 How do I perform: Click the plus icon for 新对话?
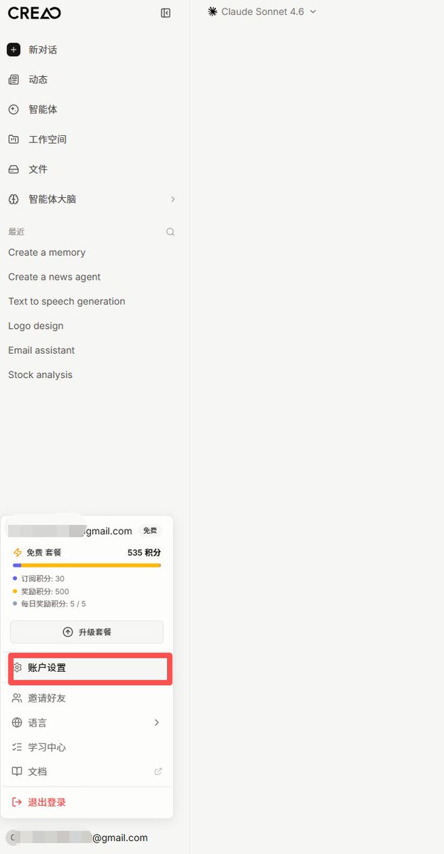[13, 50]
